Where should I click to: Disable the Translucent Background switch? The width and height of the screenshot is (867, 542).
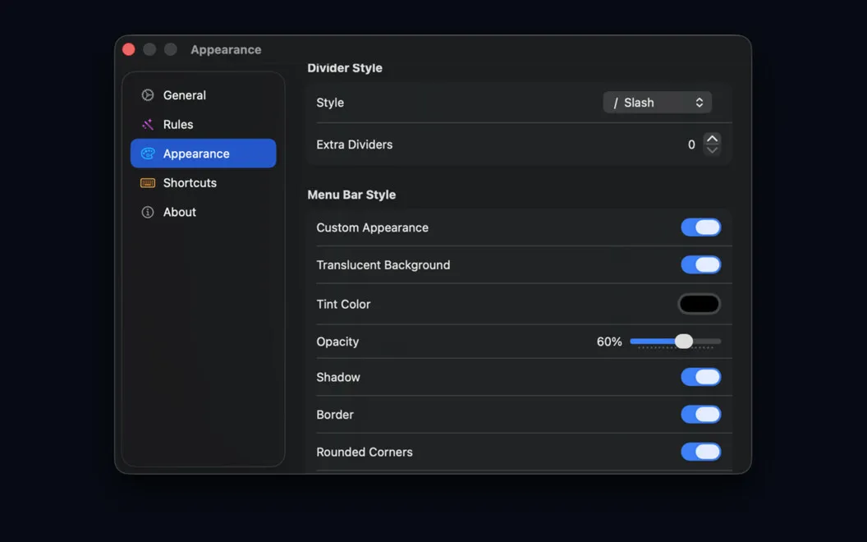pos(700,265)
